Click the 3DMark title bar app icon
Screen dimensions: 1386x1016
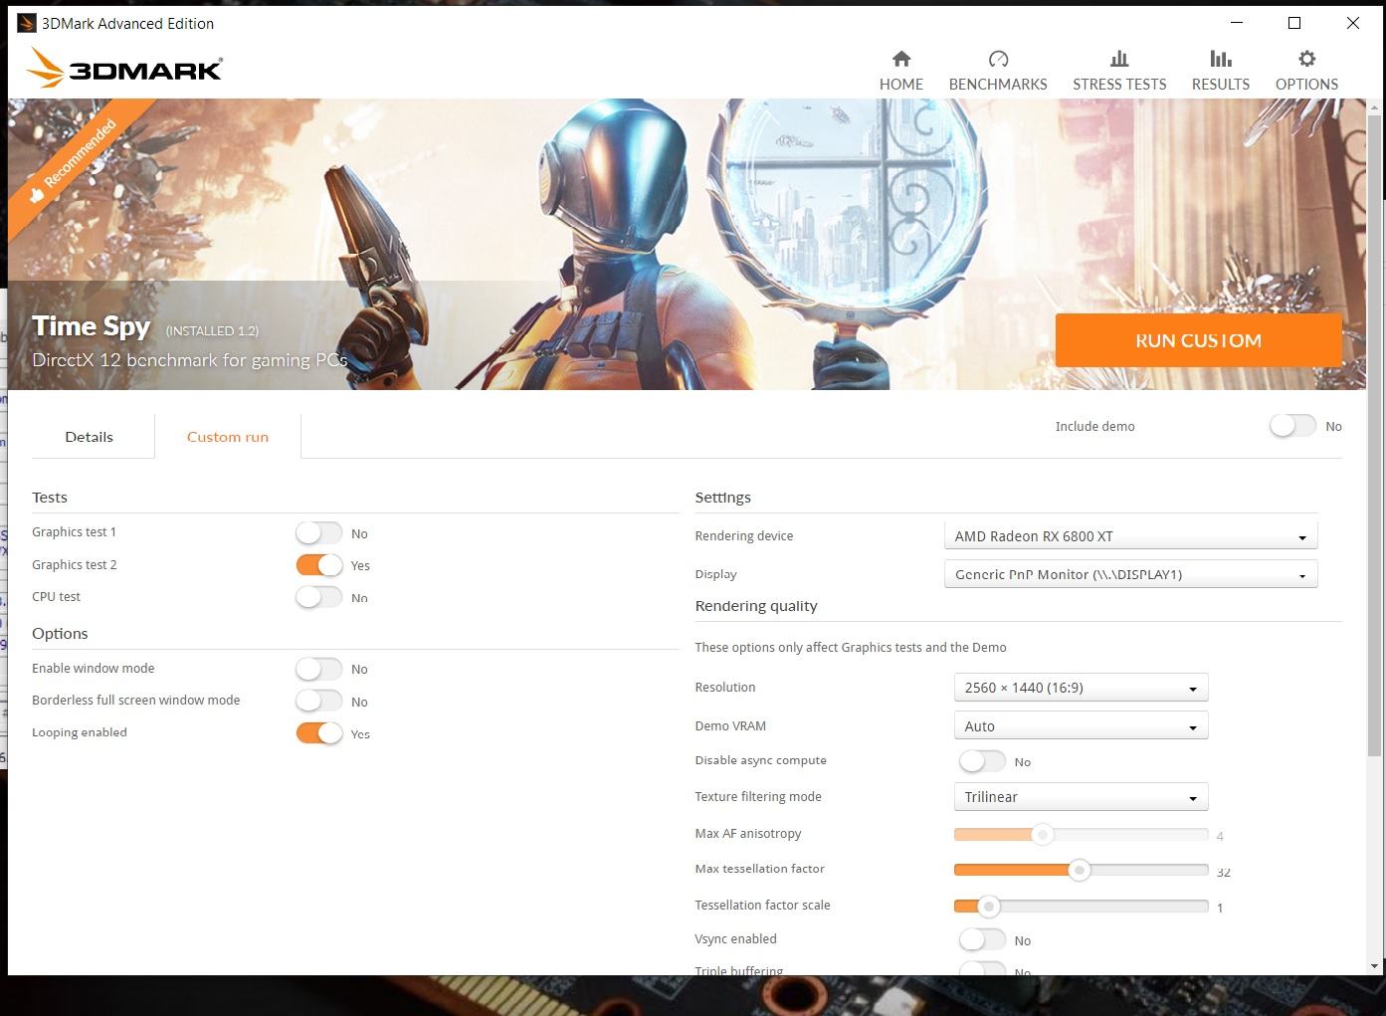(27, 23)
